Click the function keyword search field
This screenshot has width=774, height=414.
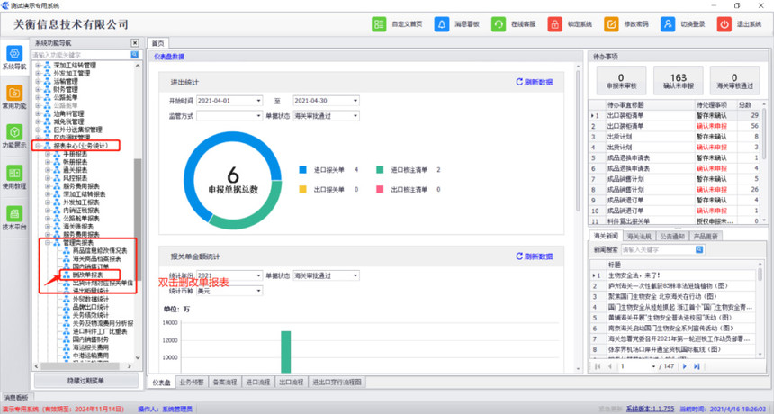tap(81, 55)
